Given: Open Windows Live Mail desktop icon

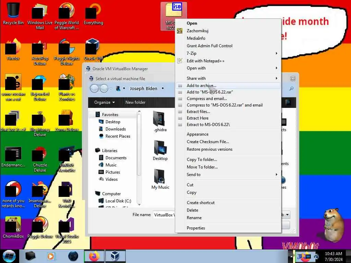Looking at the screenshot, I should point(40,16).
